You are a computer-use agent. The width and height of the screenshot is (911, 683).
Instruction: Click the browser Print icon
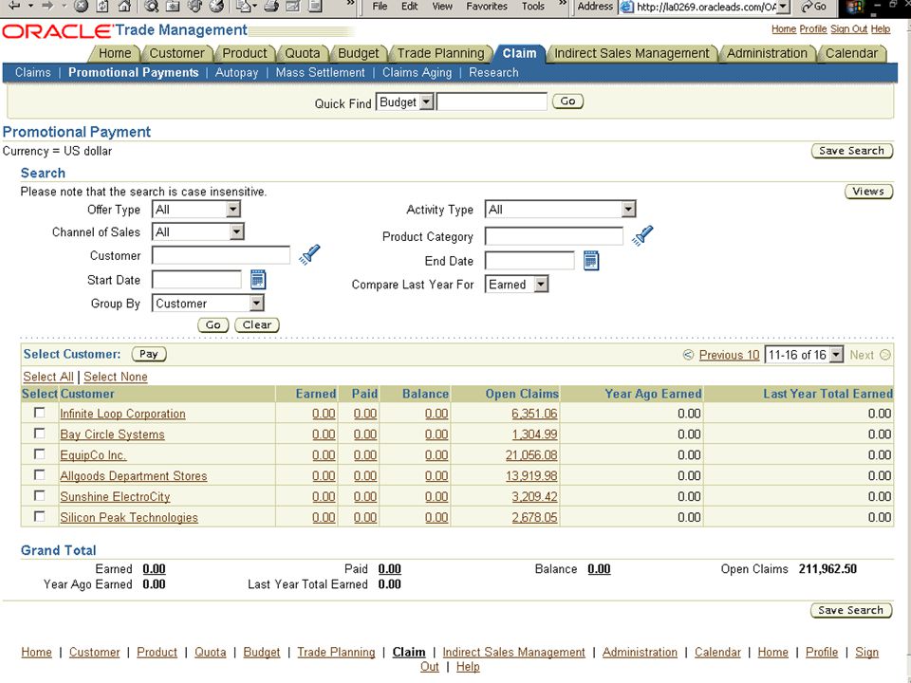click(x=271, y=6)
